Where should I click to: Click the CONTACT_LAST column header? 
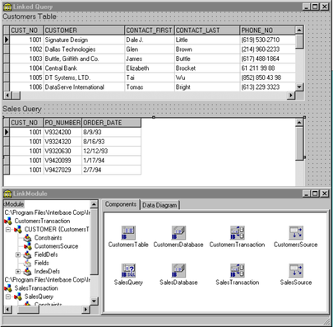click(207, 30)
